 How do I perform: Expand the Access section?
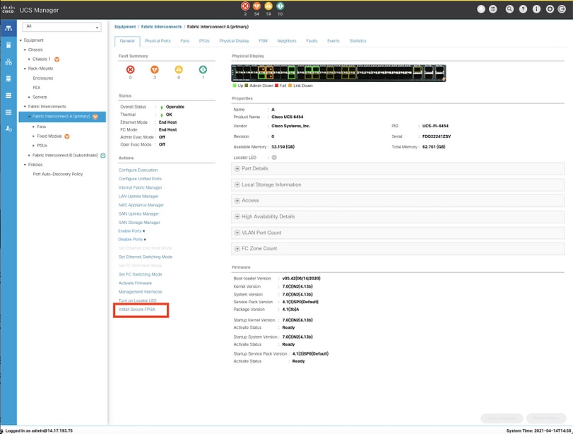(398, 201)
